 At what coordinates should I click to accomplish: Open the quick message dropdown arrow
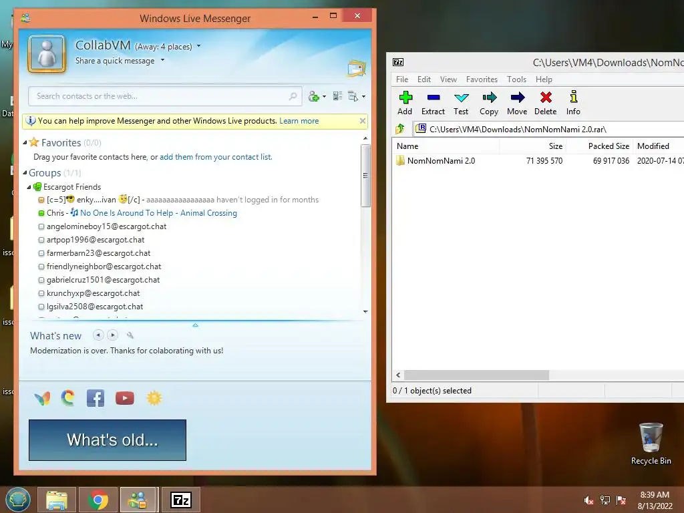pos(163,60)
